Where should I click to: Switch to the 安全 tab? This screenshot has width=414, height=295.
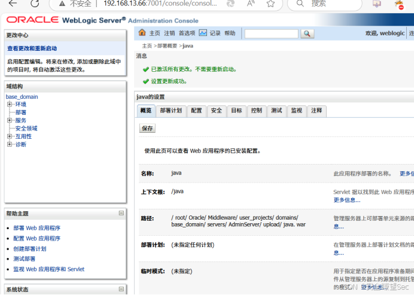pos(217,111)
